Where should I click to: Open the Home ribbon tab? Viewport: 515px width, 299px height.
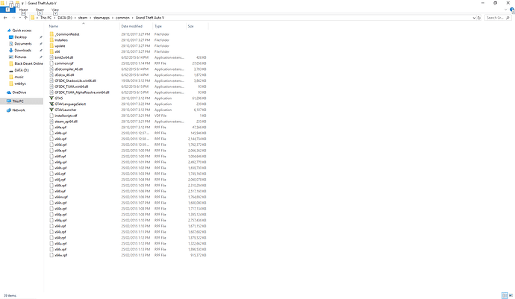[x=23, y=10]
